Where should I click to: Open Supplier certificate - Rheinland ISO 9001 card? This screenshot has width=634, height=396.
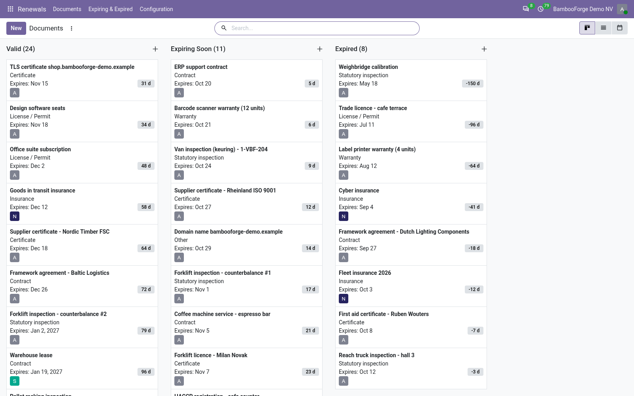246,204
